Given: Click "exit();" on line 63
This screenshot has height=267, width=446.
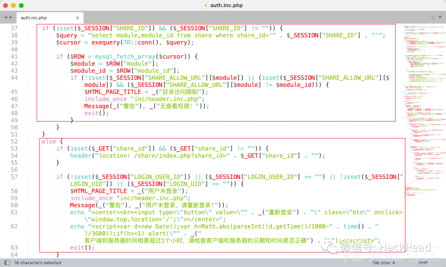Looking at the screenshot, I should [x=83, y=248].
